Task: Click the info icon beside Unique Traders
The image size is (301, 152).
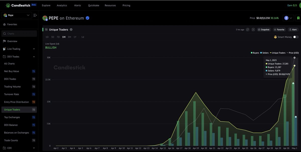Action: click(x=71, y=30)
